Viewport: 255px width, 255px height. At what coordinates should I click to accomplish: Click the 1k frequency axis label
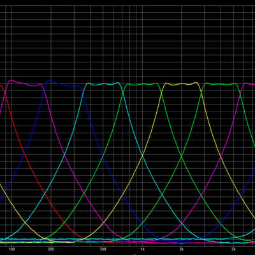(142, 249)
